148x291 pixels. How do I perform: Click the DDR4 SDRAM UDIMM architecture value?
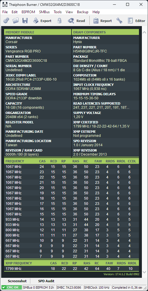pos(23,89)
